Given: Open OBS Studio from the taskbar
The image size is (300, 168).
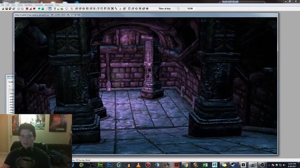Looking at the screenshot, I should coord(262,165).
